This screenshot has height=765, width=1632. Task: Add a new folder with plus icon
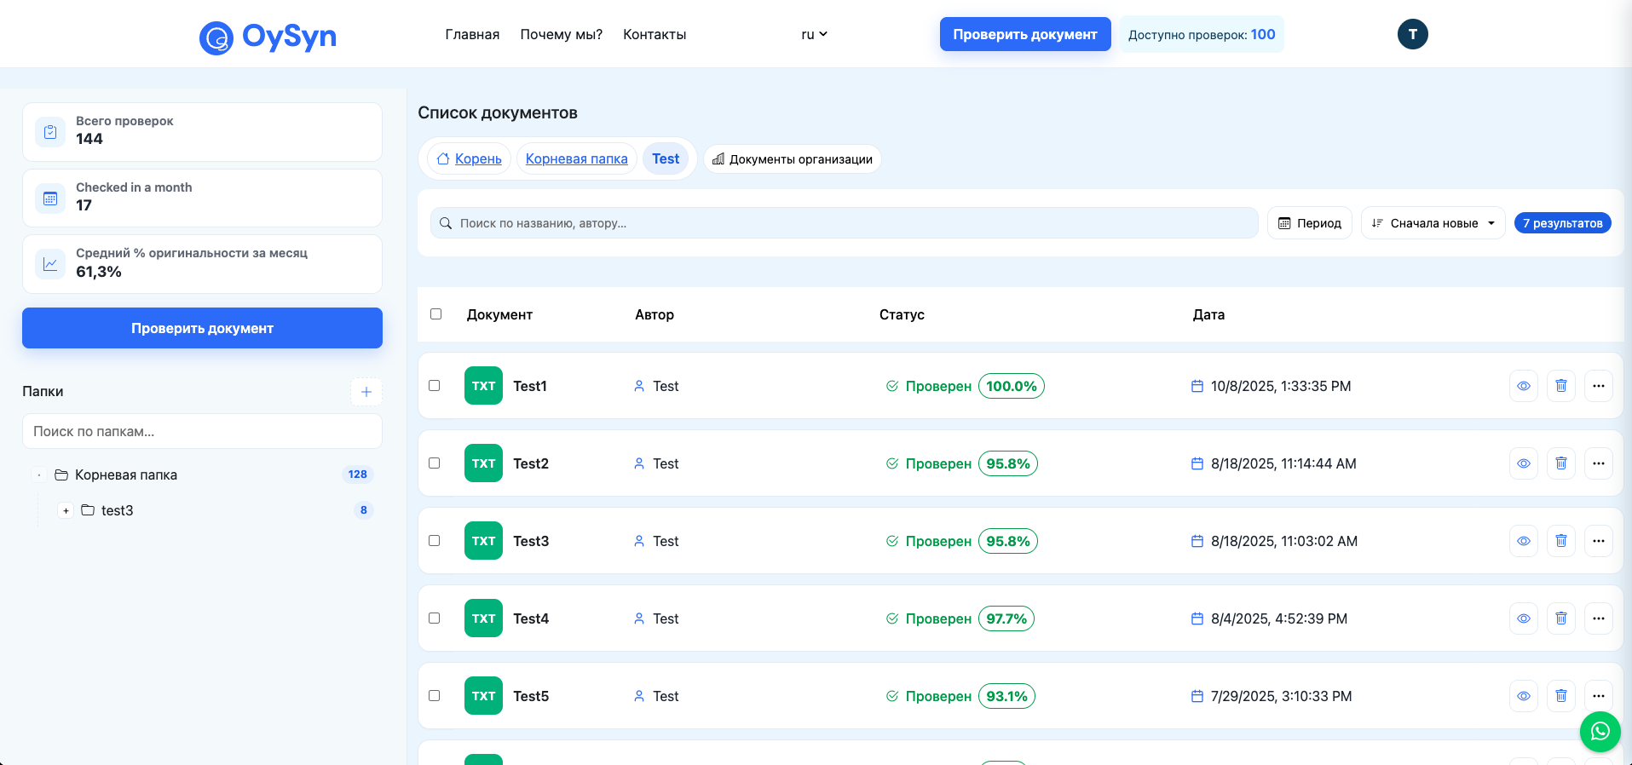pos(366,392)
